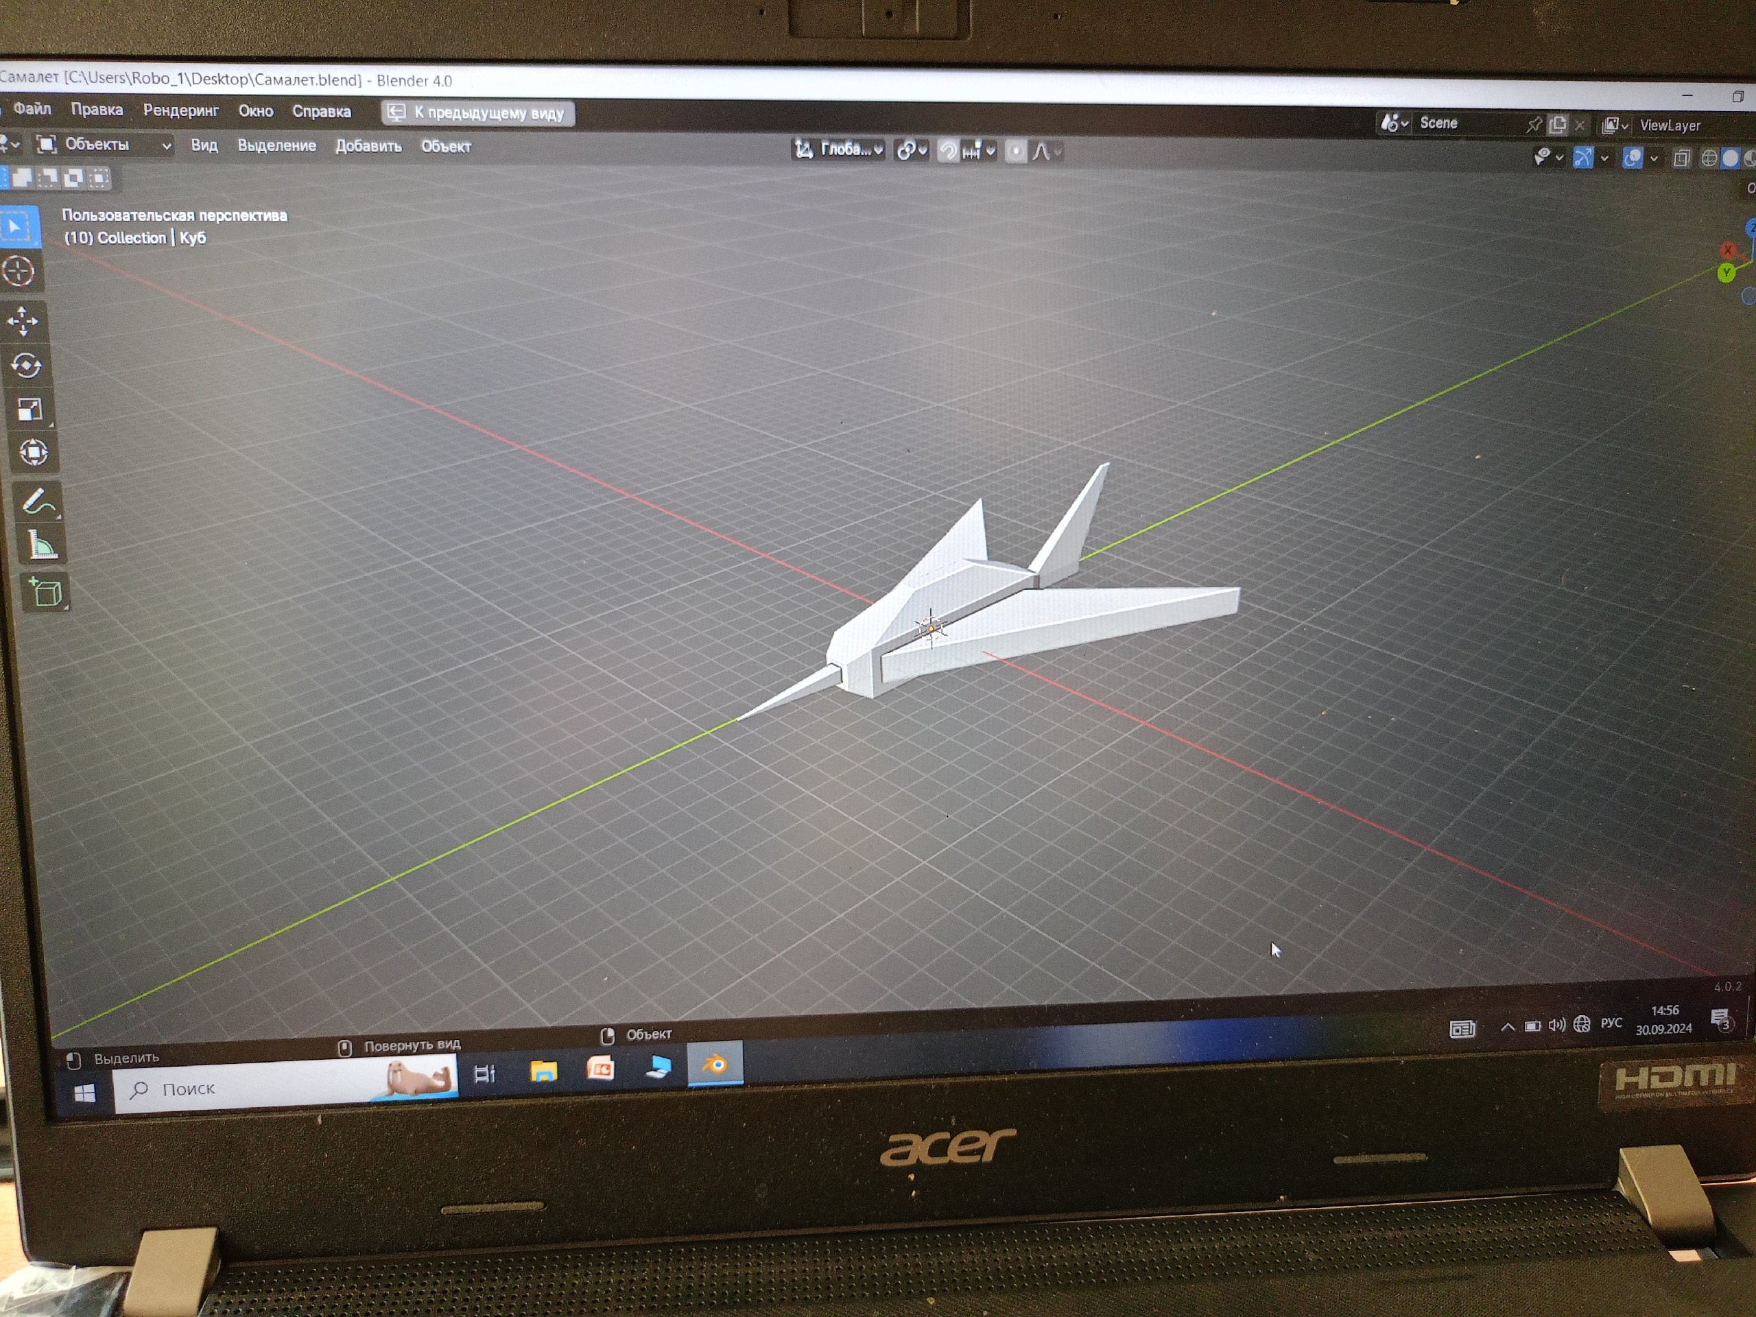This screenshot has width=1756, height=1317.
Task: Toggle show gizmos in viewport
Action: [x=1583, y=157]
